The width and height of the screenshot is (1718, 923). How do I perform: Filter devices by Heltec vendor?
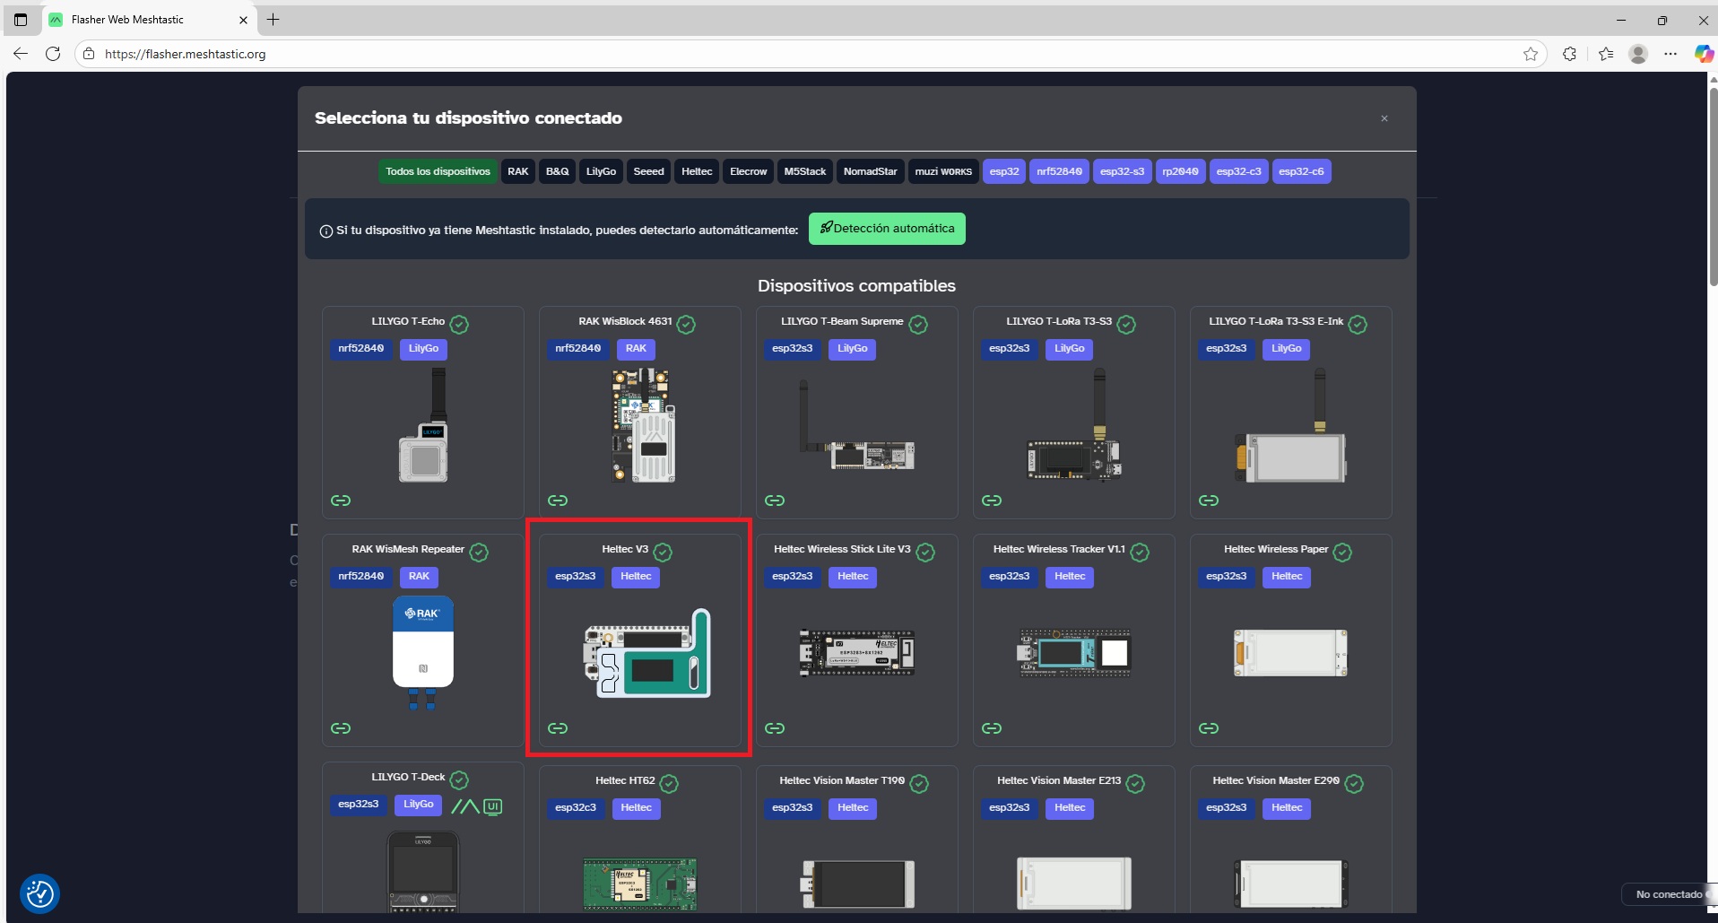(x=696, y=171)
